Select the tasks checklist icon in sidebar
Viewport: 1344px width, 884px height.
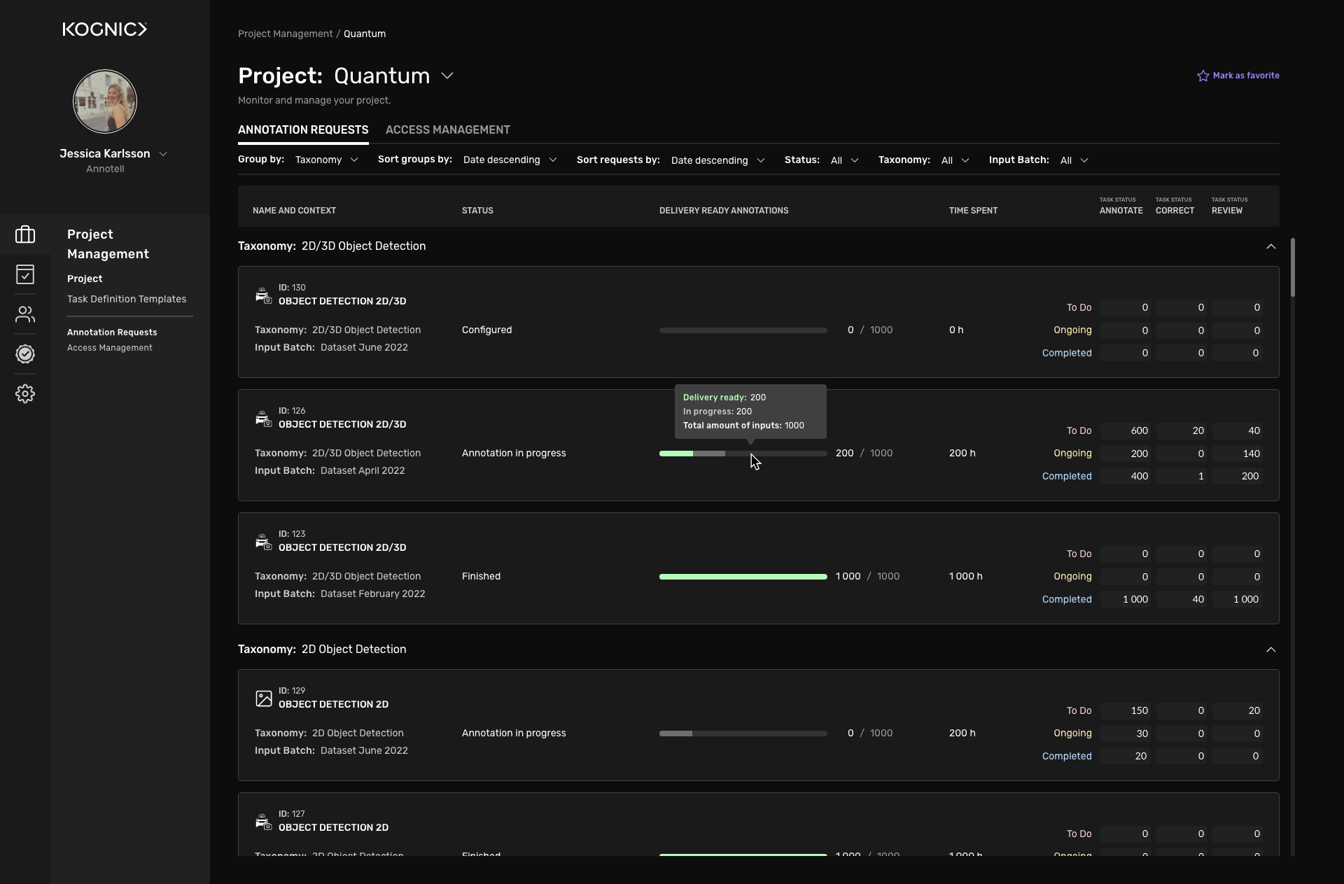pos(25,274)
